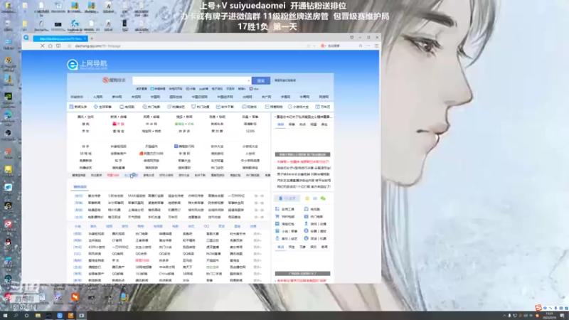Open the 电视剧 TV icon in the nav strip
Screen dimensions: 569x320
pyautogui.click(x=122, y=107)
